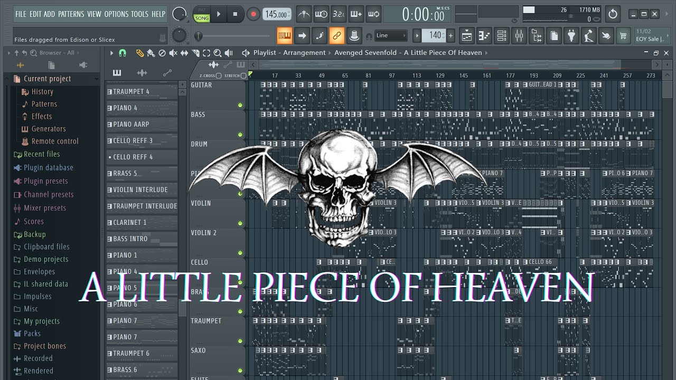
Task: Expand the Plugin database folder
Action: (x=49, y=168)
